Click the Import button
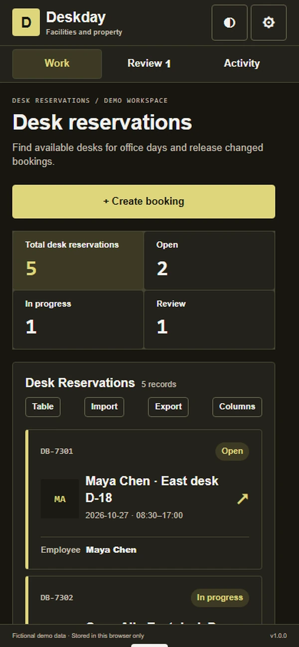This screenshot has width=299, height=647. (104, 407)
